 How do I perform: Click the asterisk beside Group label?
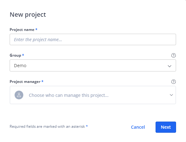[23, 55]
